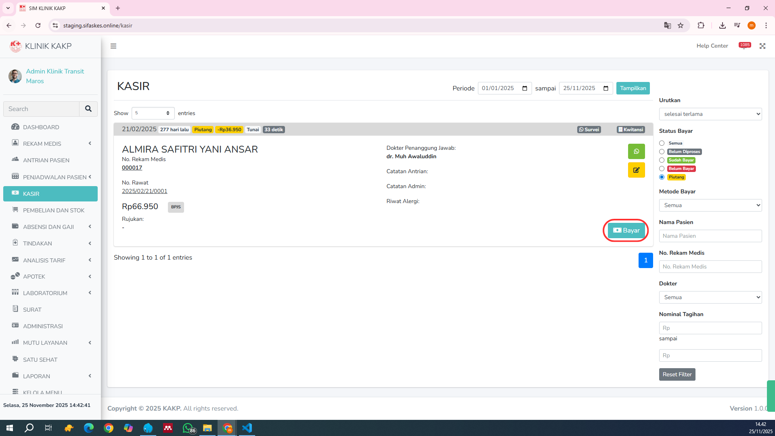Click the Nama Pasien input field
Viewport: 775px width, 436px height.
pos(710,236)
